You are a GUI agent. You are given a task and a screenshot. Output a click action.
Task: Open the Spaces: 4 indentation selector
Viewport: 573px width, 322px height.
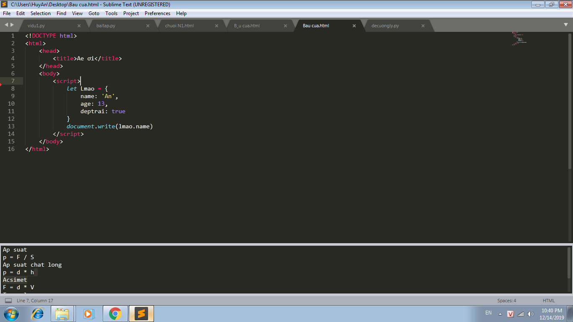[x=507, y=301]
